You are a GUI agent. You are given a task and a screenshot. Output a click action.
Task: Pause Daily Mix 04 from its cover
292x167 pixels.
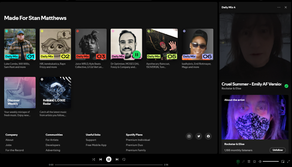click(x=137, y=55)
